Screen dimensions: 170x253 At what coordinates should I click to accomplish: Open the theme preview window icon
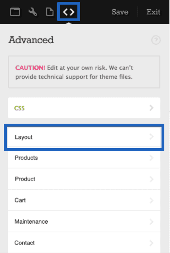point(15,11)
